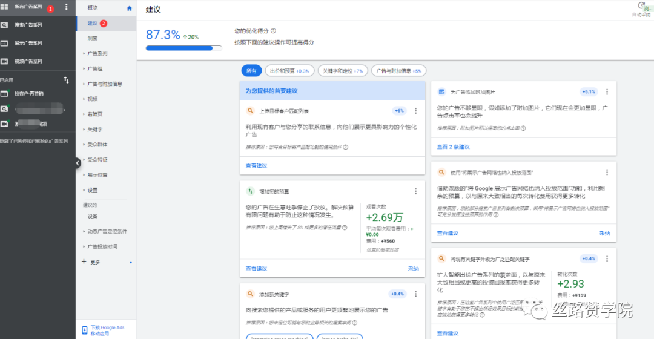The width and height of the screenshot is (654, 339).
Task: Click 查看建议 on 增加您的预算 card
Action: 256,269
